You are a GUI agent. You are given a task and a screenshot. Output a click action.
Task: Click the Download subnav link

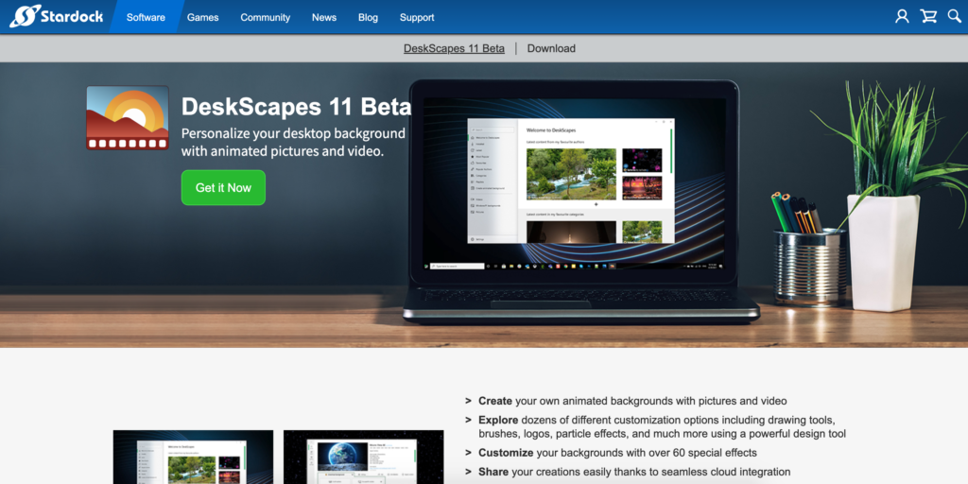[x=551, y=48]
